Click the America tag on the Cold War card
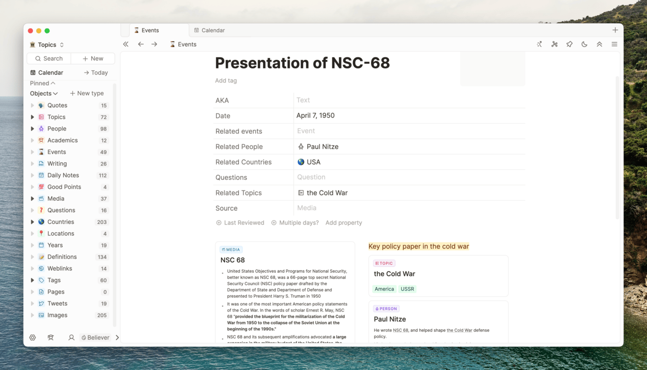 tap(384, 289)
